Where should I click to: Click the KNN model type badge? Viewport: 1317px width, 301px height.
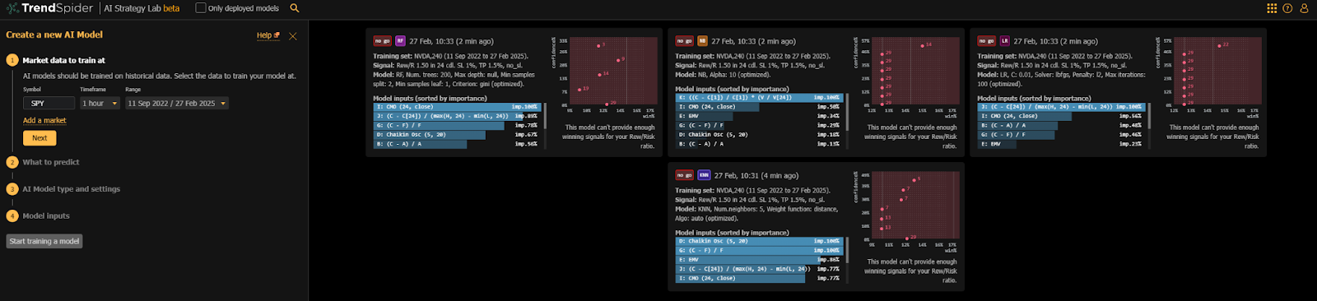tap(704, 175)
